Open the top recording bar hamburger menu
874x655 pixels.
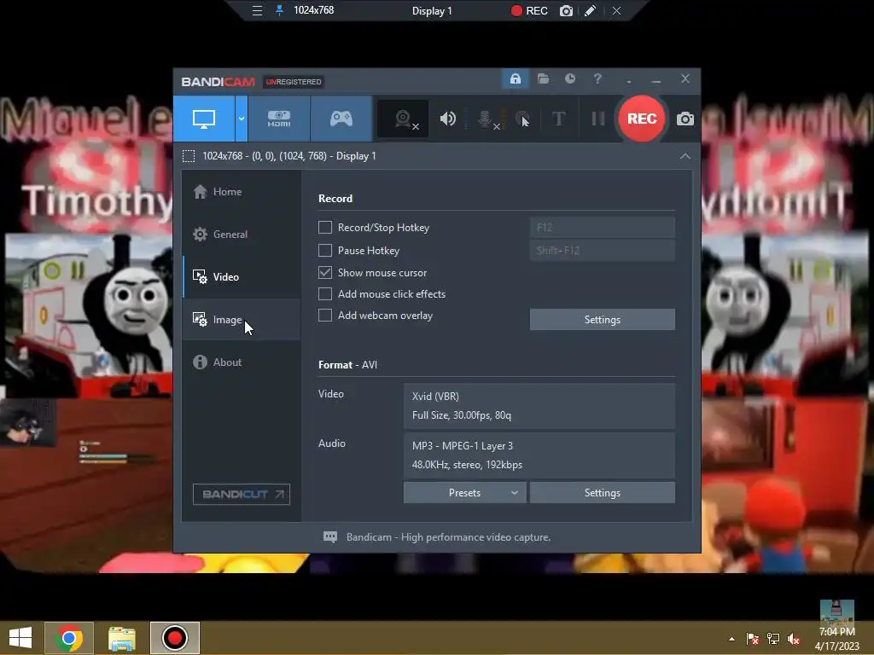point(257,10)
